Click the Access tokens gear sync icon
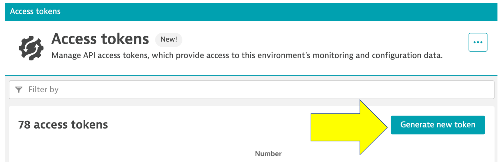This screenshot has width=503, height=164. 31,48
